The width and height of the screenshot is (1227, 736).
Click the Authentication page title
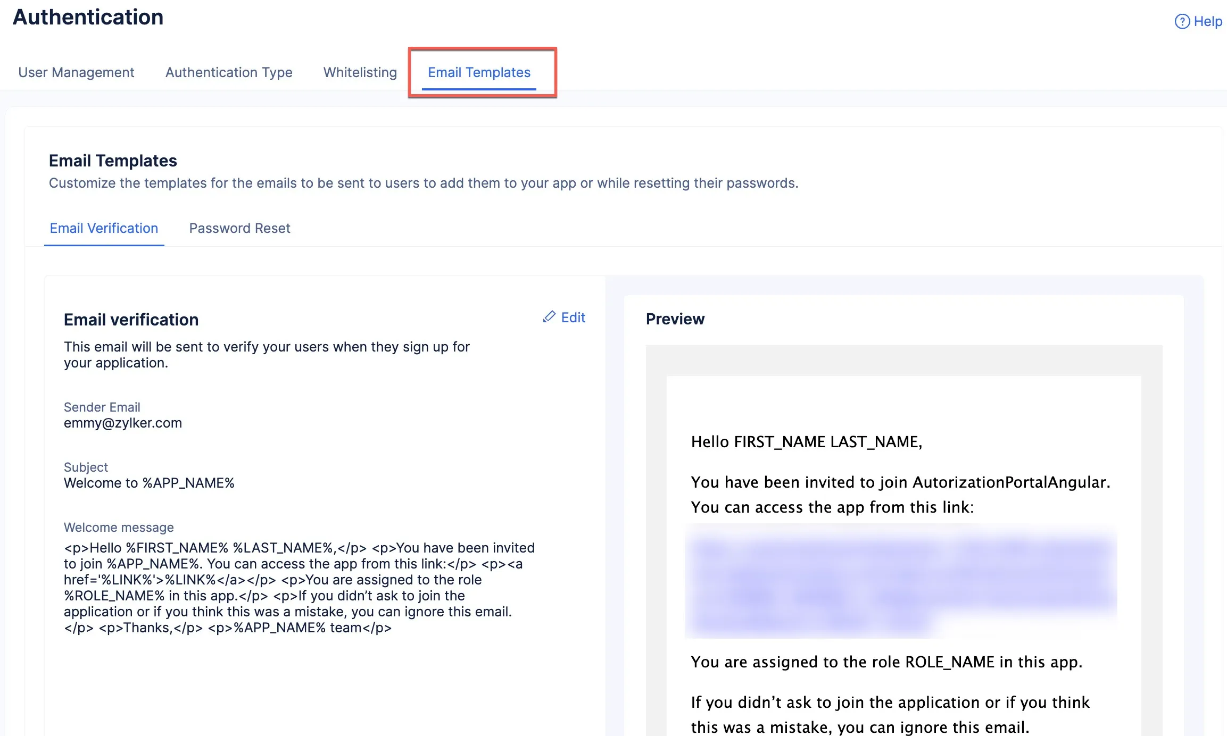coord(88,17)
